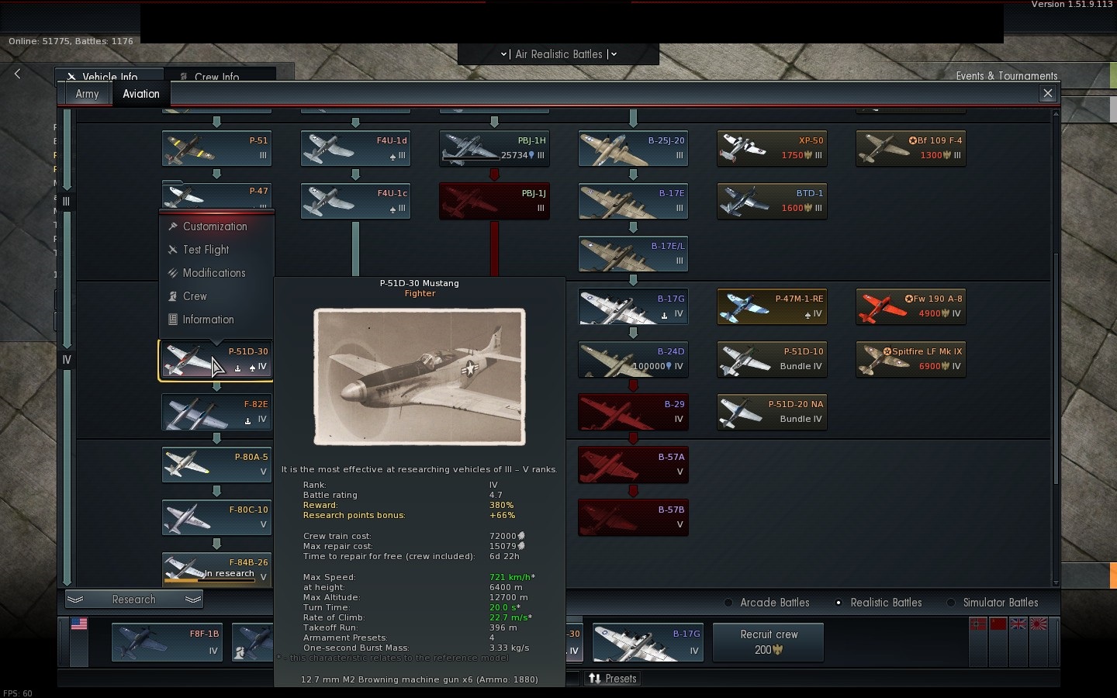The image size is (1117, 698).
Task: Expand the Research dropdown bar
Action: 134,600
